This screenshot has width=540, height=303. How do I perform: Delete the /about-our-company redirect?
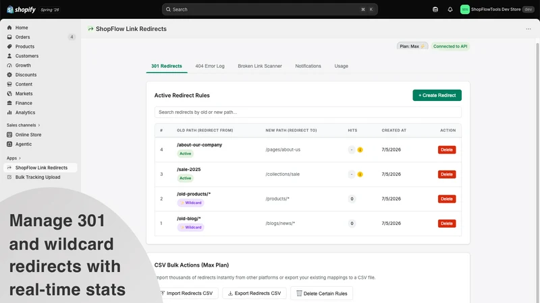[447, 149]
